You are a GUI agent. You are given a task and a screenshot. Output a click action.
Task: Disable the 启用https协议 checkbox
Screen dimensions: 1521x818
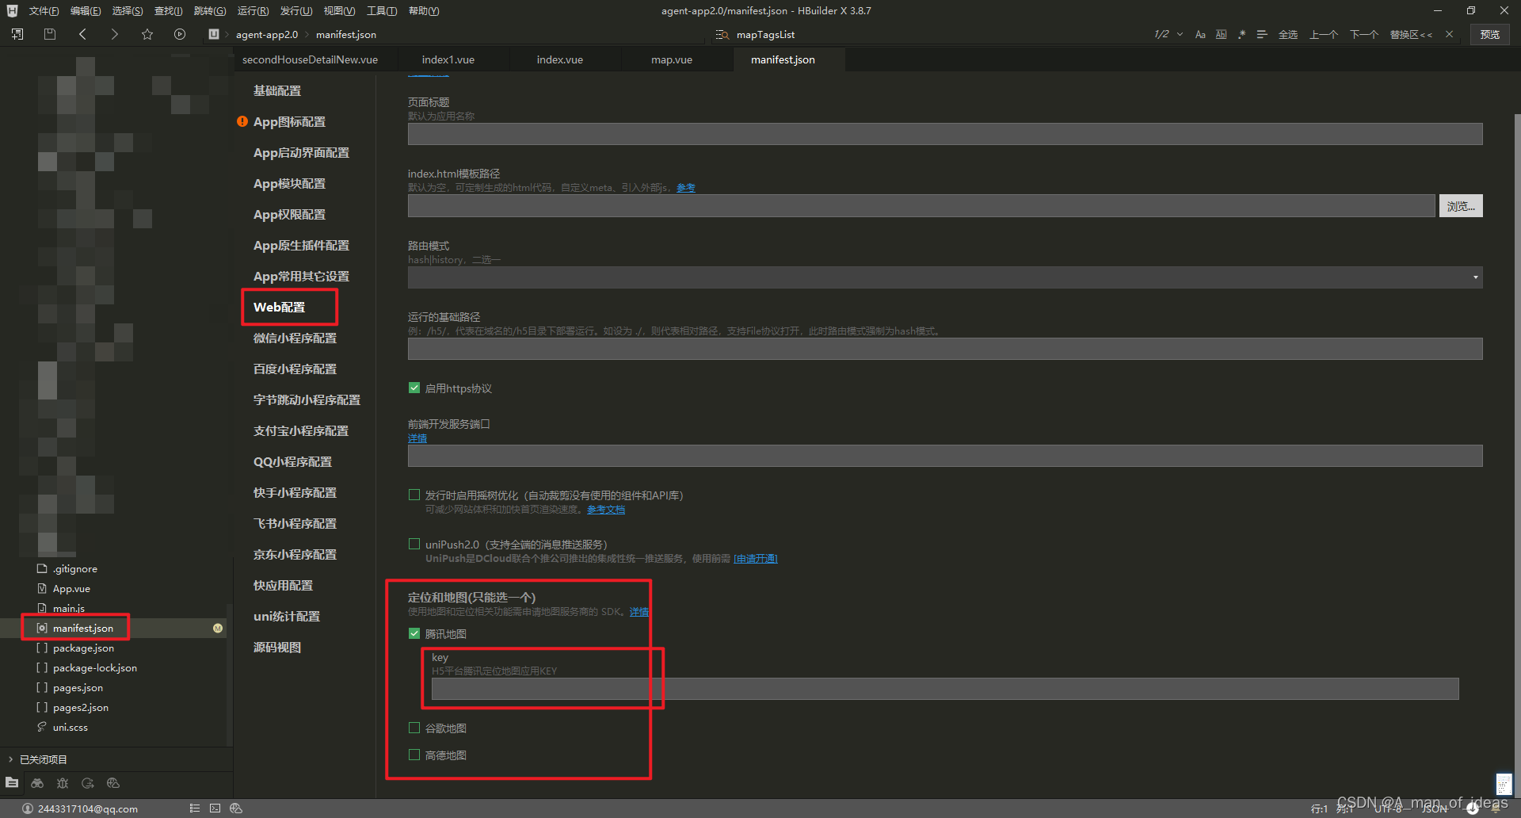414,388
